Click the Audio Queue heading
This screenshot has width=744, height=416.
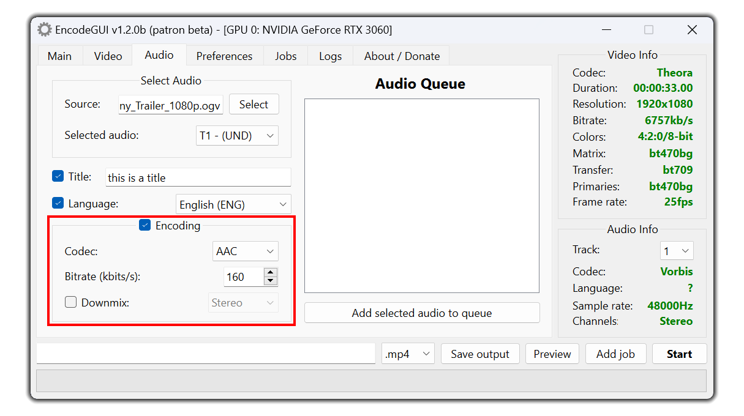tap(420, 84)
